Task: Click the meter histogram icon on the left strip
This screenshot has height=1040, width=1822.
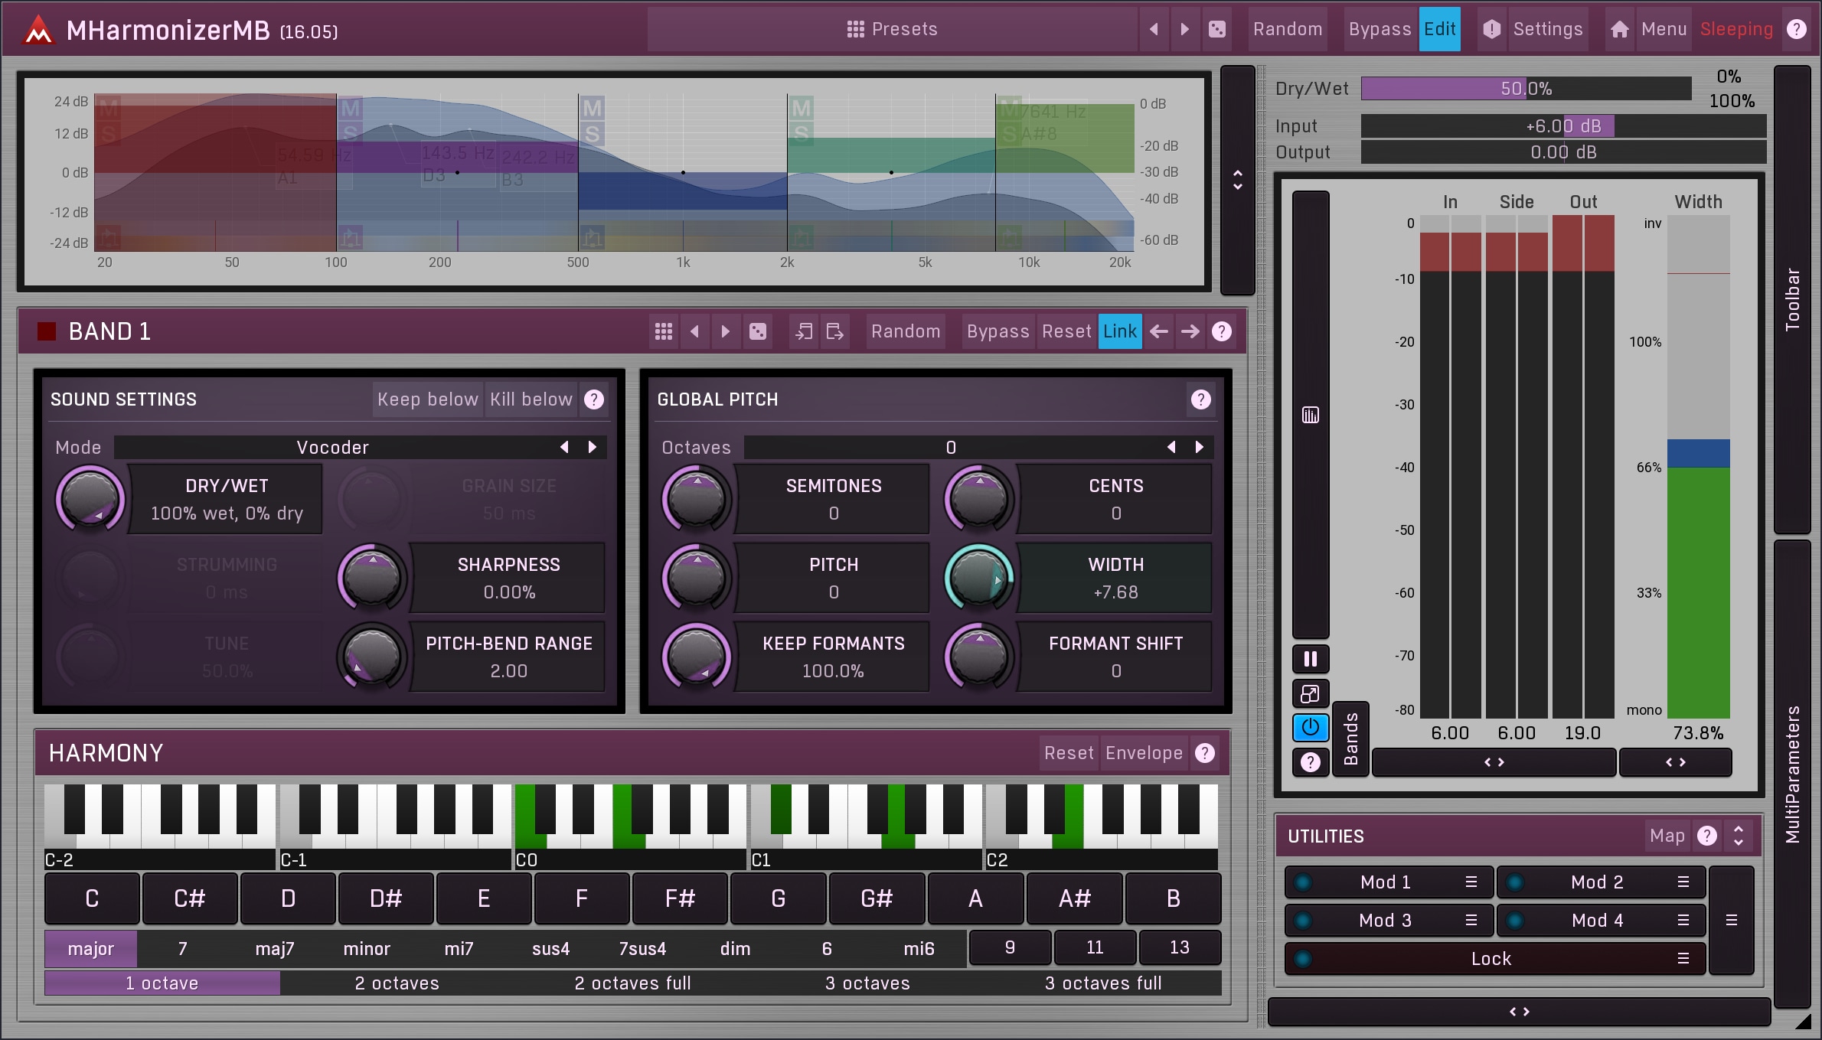Action: 1311,416
